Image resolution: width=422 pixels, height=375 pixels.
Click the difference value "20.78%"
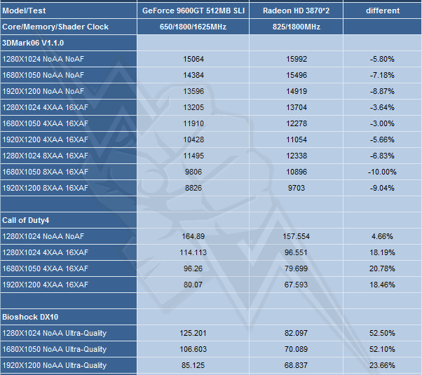382,268
